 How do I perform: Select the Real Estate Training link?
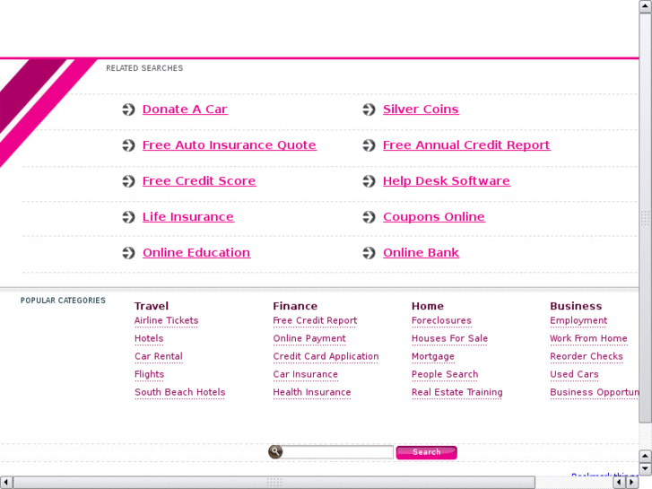pyautogui.click(x=457, y=392)
